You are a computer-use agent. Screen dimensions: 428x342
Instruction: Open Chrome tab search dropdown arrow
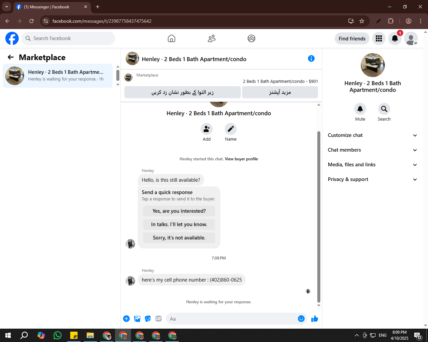pos(6,7)
